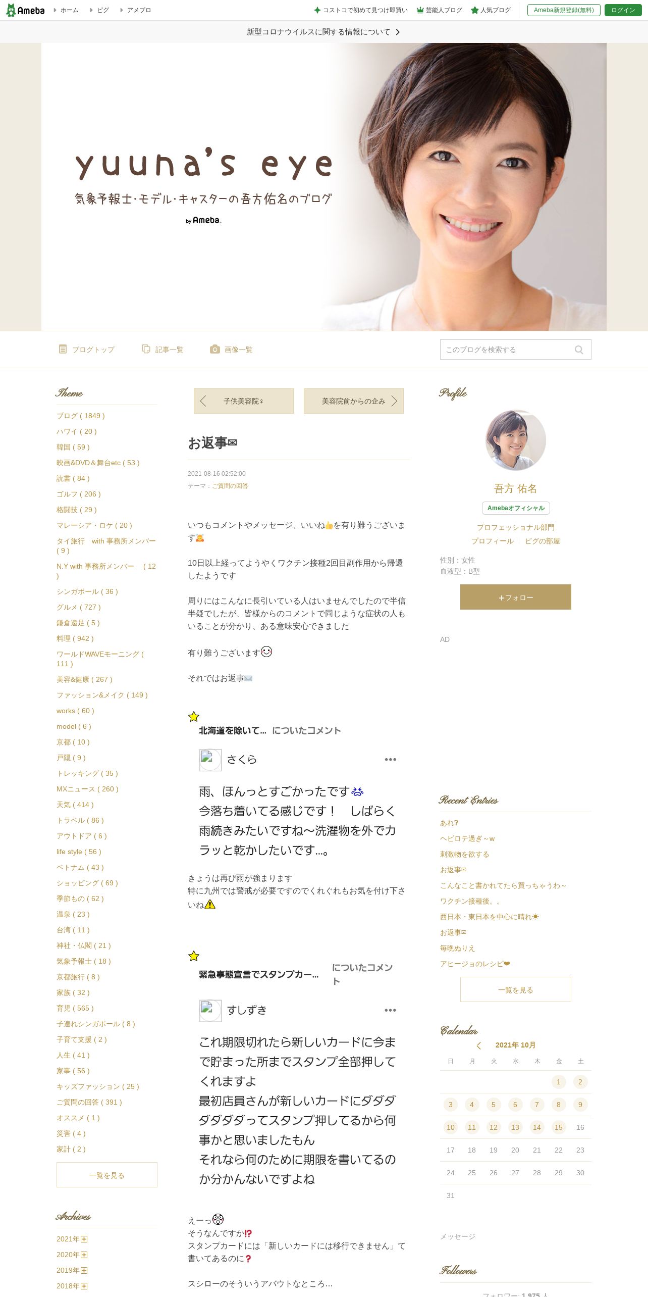Expand the 2021年 archive
Viewport: 648px width, 1297px height.
(84, 1239)
